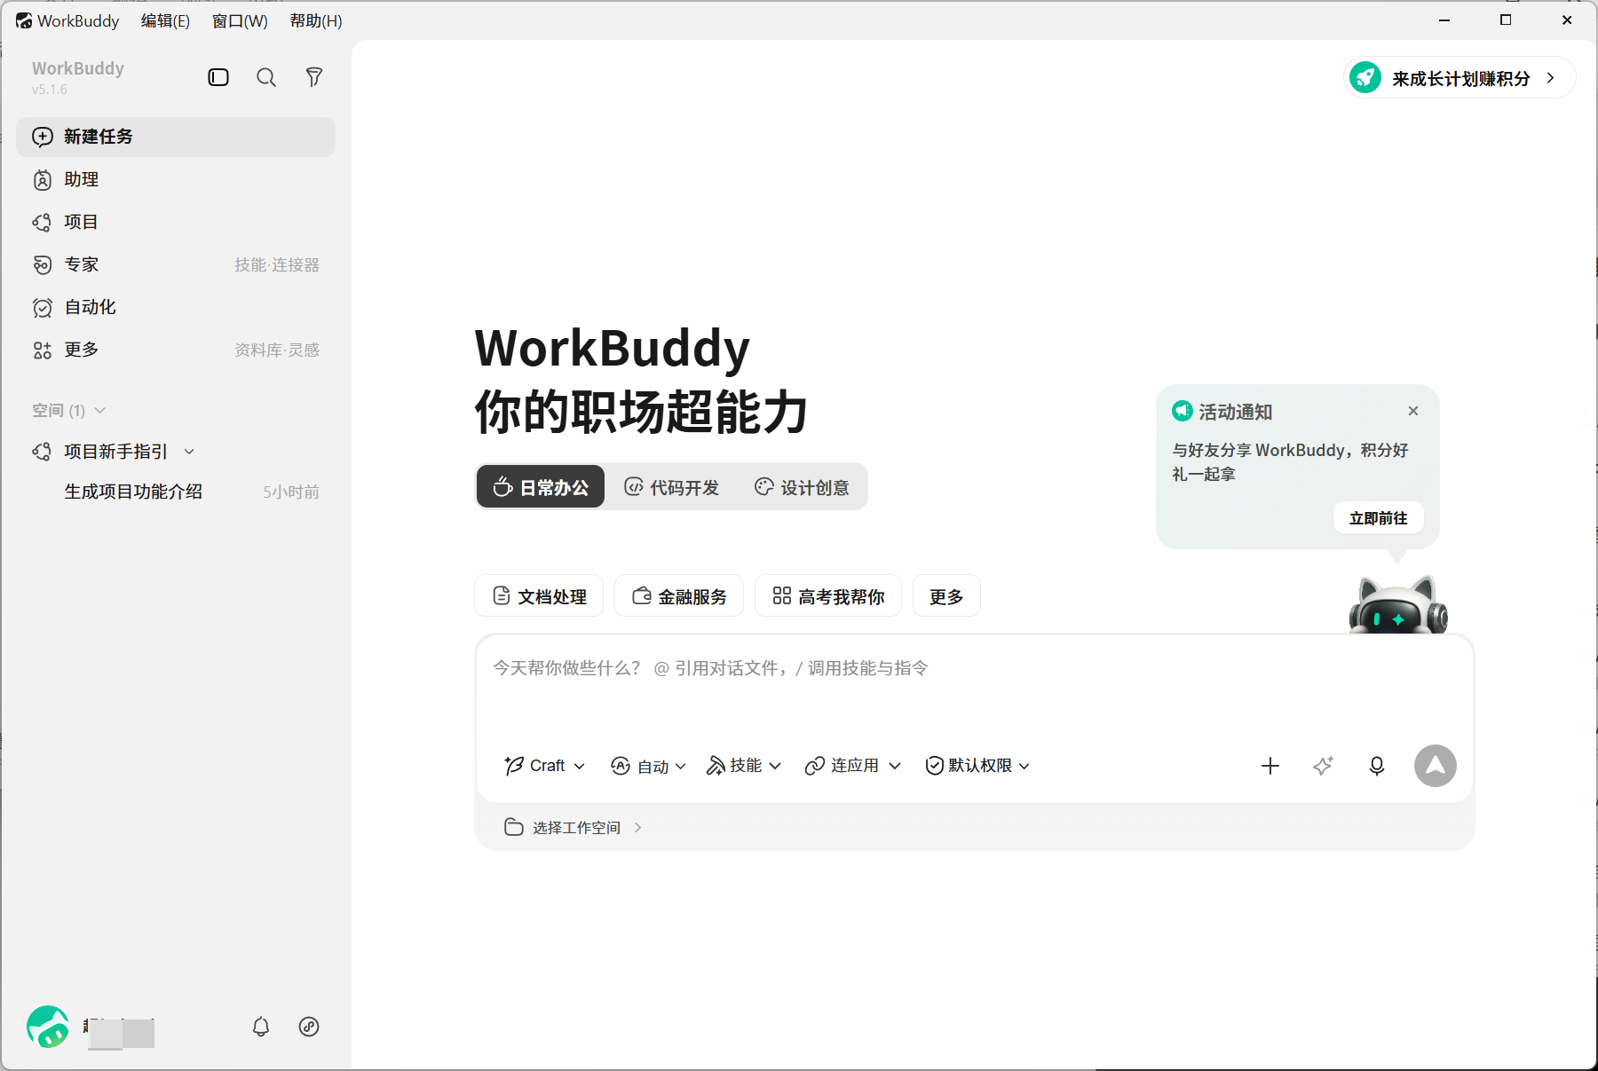Open 项目 in the sidebar
This screenshot has width=1598, height=1071.
(x=176, y=222)
